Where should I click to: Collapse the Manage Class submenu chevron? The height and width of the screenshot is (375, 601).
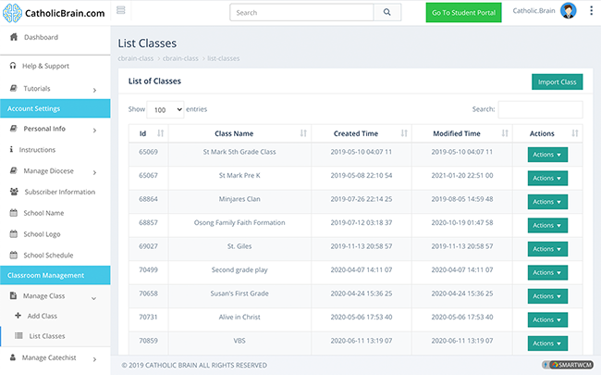(x=93, y=298)
